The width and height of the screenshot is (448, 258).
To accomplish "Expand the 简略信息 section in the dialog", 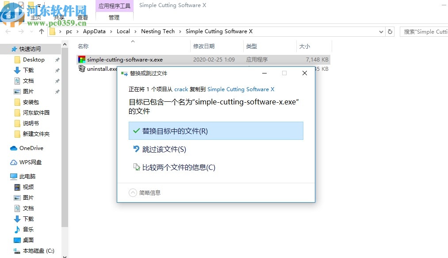I will [x=133, y=193].
